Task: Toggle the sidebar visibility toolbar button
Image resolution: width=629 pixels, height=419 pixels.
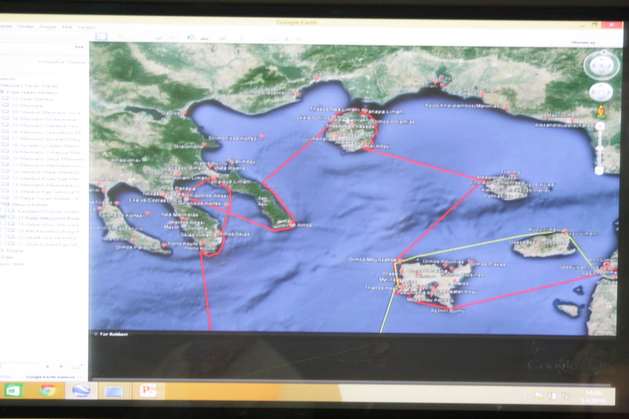Action: coord(101,37)
